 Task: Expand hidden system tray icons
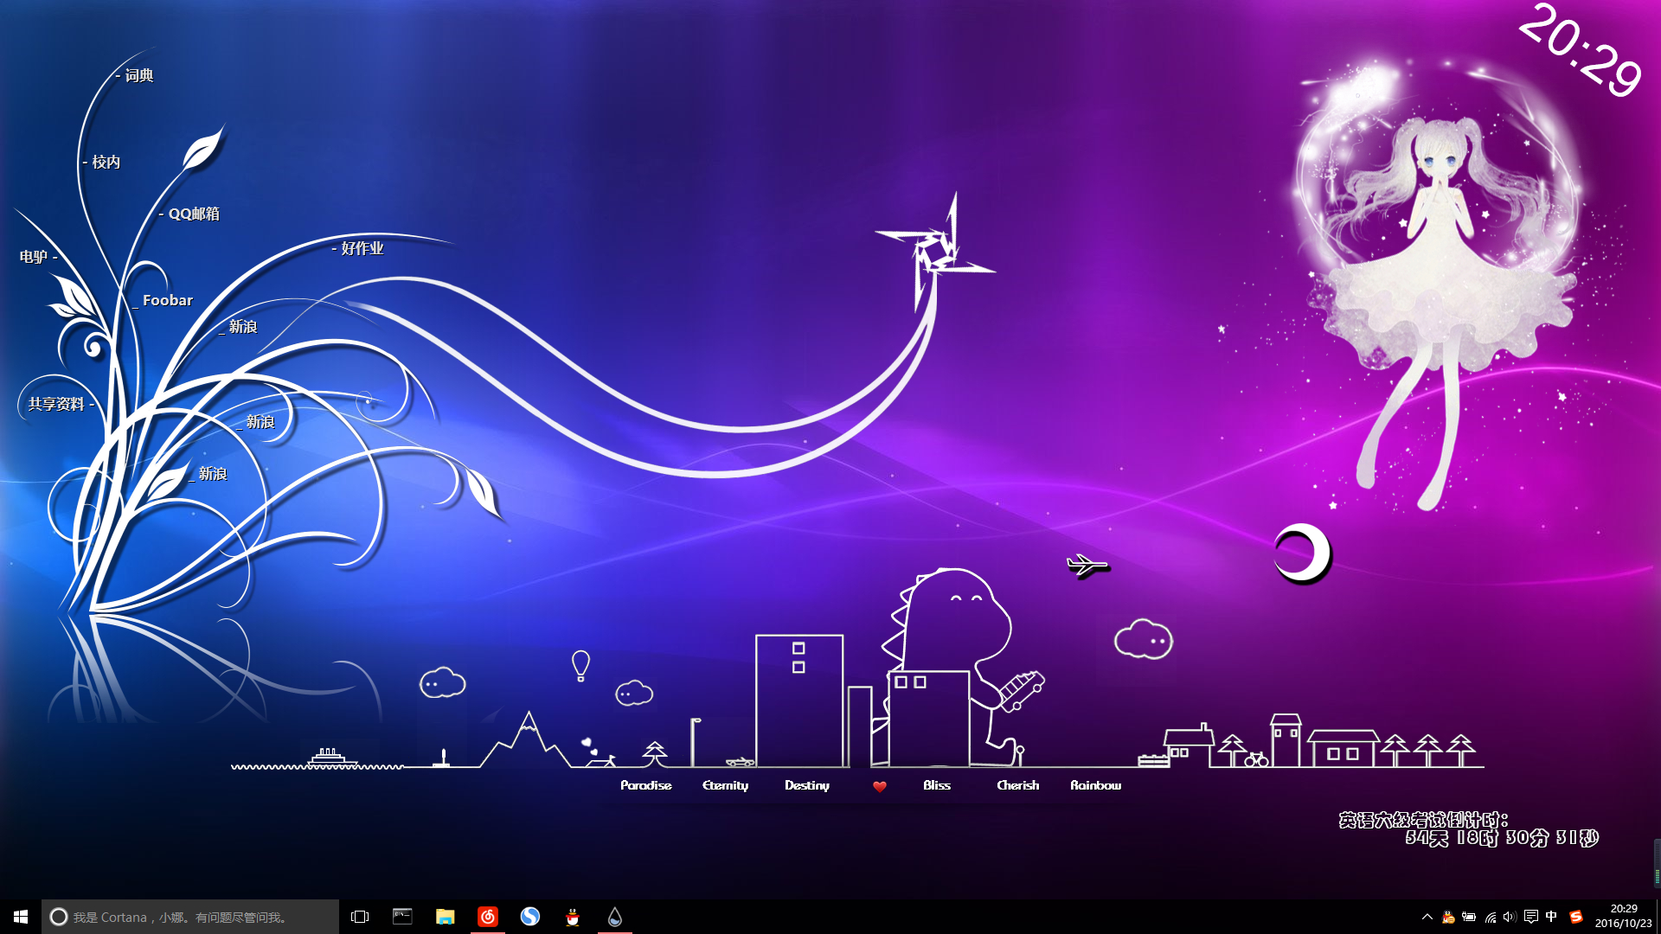pyautogui.click(x=1427, y=917)
